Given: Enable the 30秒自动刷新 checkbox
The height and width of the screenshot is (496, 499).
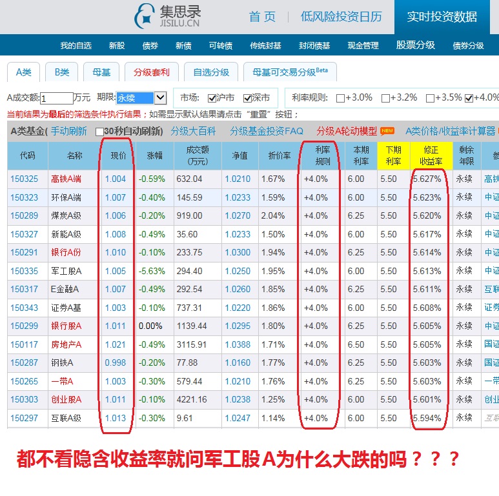Looking at the screenshot, I should click(99, 132).
